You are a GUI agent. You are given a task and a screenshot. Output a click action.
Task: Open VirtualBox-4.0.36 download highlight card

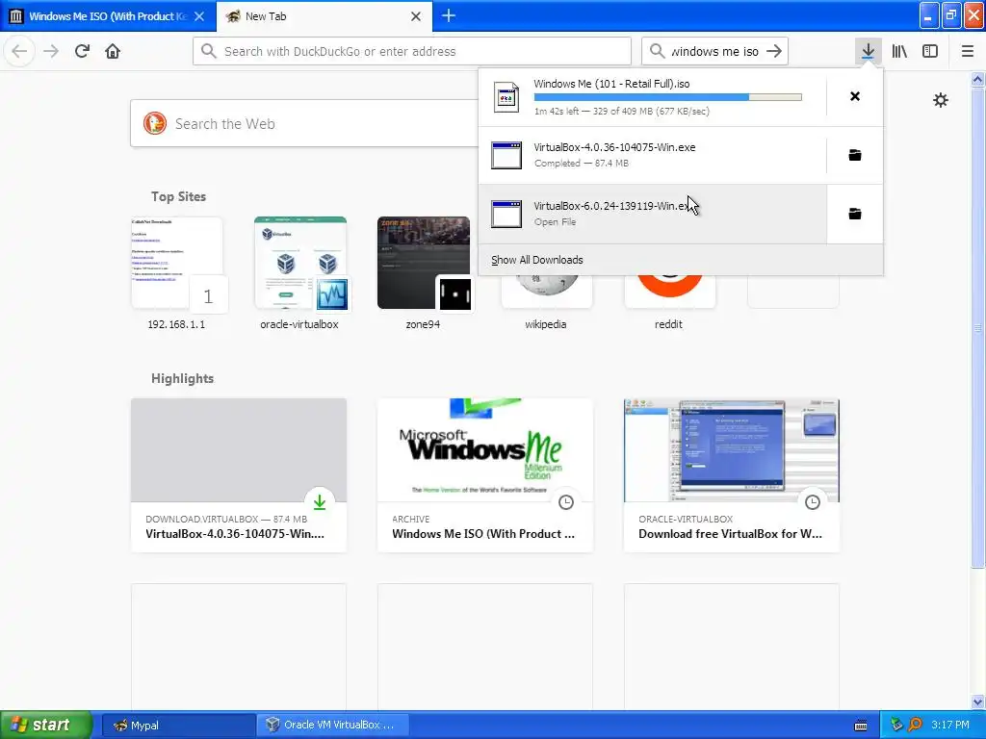click(239, 475)
